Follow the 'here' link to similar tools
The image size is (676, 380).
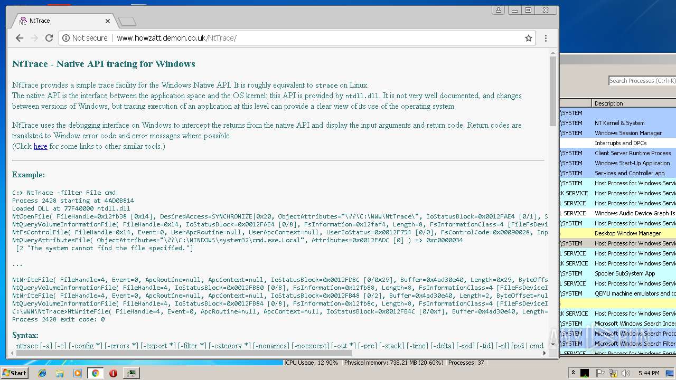(x=40, y=146)
